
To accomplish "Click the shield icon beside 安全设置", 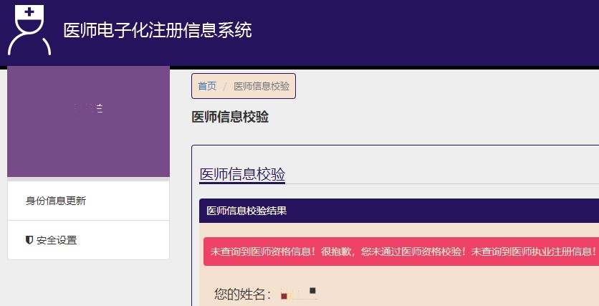I will [x=29, y=240].
